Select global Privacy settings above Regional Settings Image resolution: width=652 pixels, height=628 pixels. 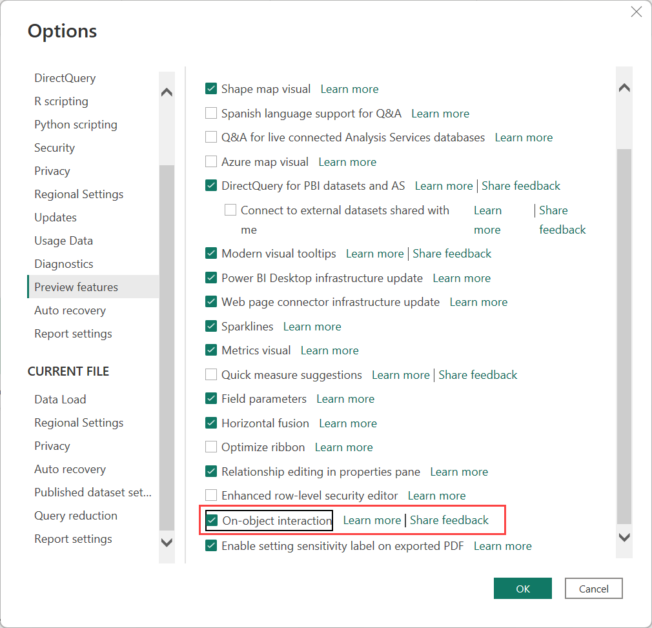click(52, 171)
